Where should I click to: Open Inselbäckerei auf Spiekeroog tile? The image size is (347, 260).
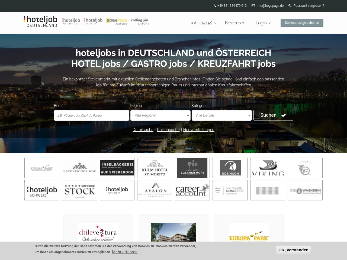click(117, 168)
